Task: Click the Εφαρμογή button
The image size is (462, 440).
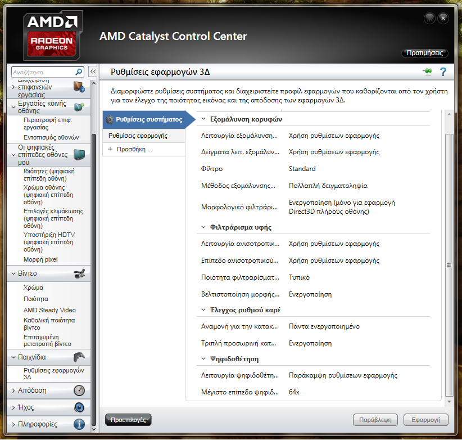Action: click(426, 420)
